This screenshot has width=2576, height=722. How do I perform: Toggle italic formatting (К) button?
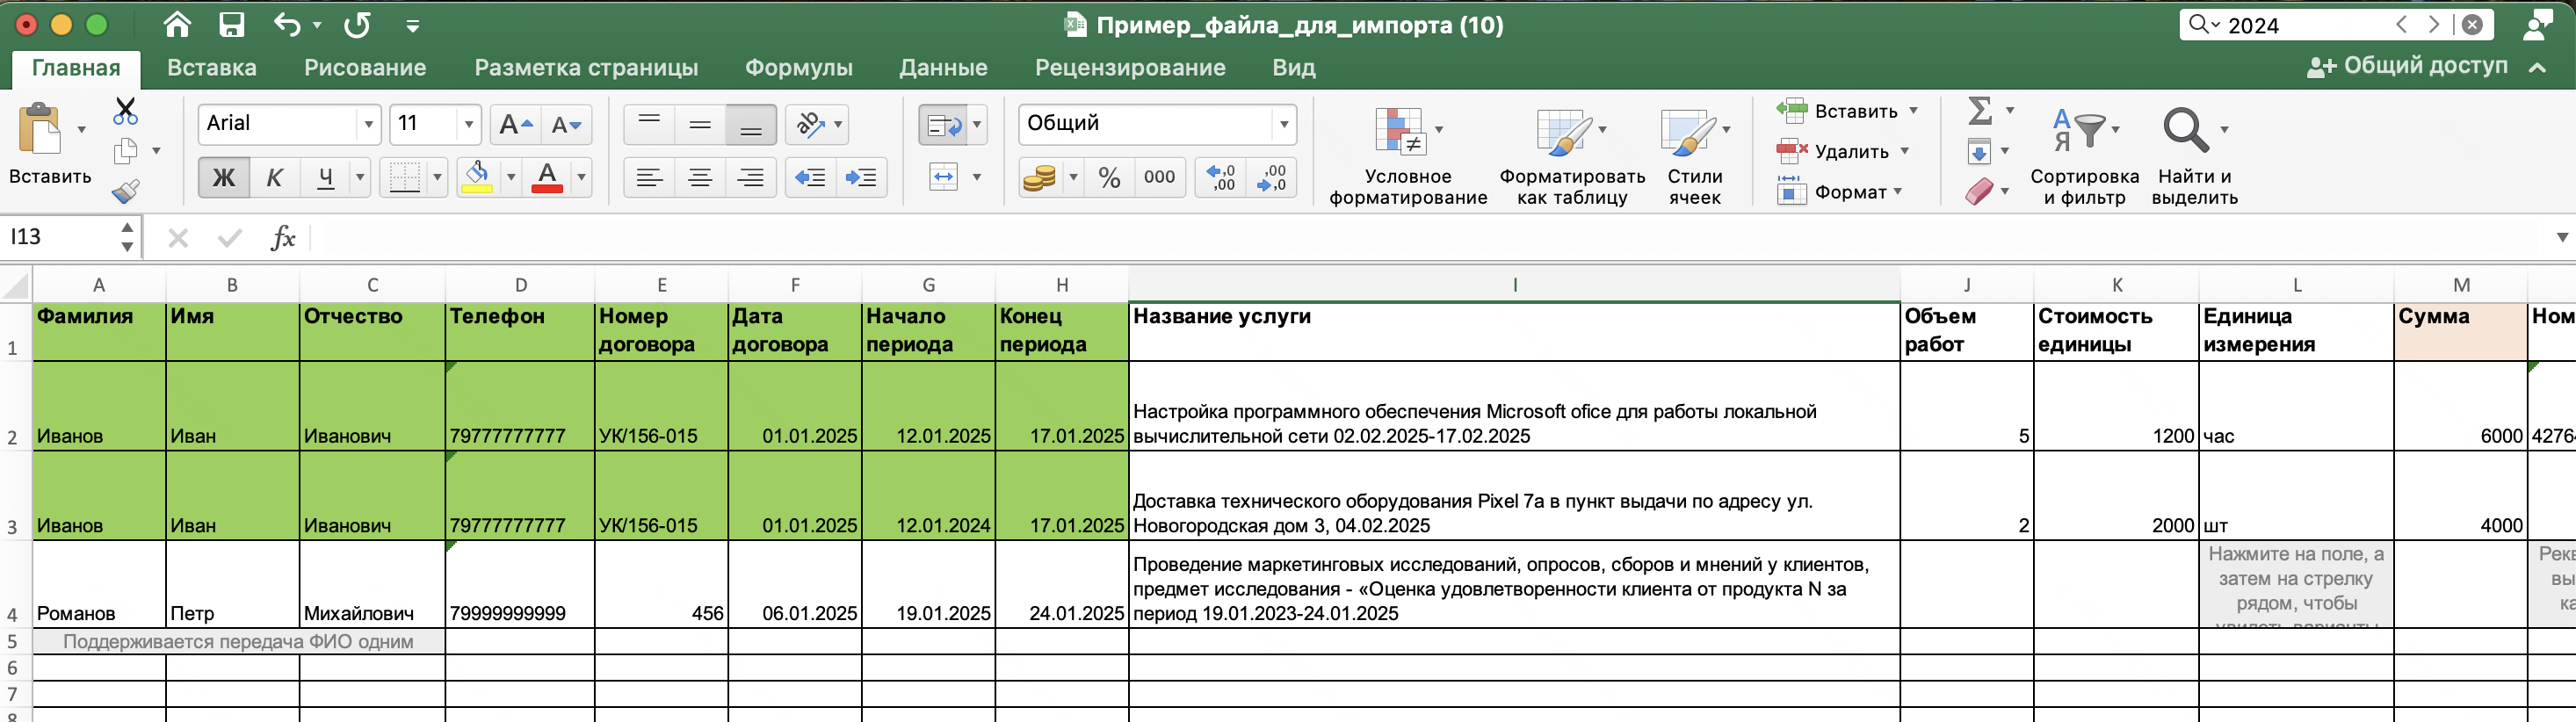274,178
